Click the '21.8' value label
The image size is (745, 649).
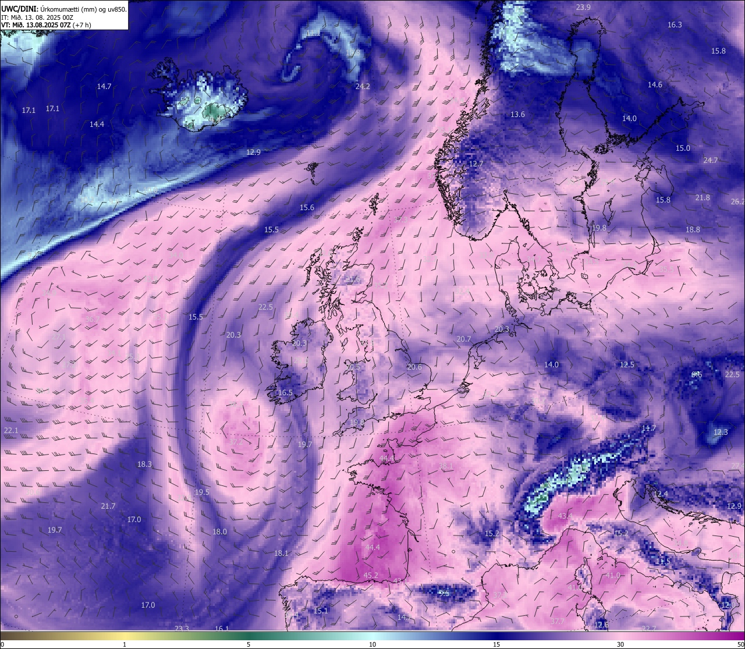tap(703, 197)
